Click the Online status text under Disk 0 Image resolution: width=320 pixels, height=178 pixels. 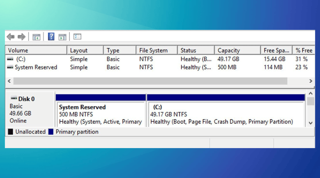tap(18, 121)
